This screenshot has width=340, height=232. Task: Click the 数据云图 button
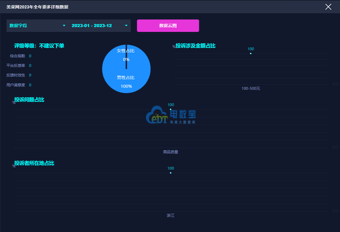tap(168, 26)
